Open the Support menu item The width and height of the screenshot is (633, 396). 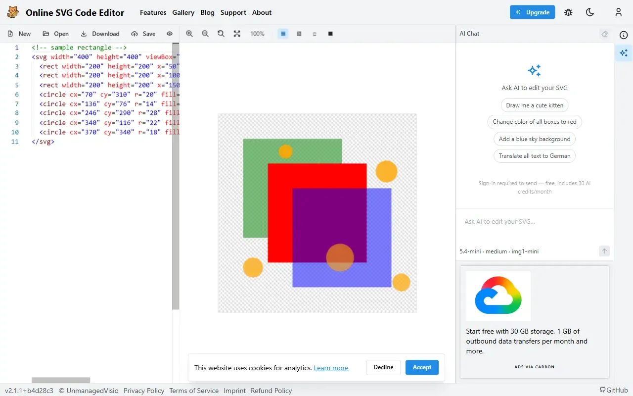coord(233,12)
